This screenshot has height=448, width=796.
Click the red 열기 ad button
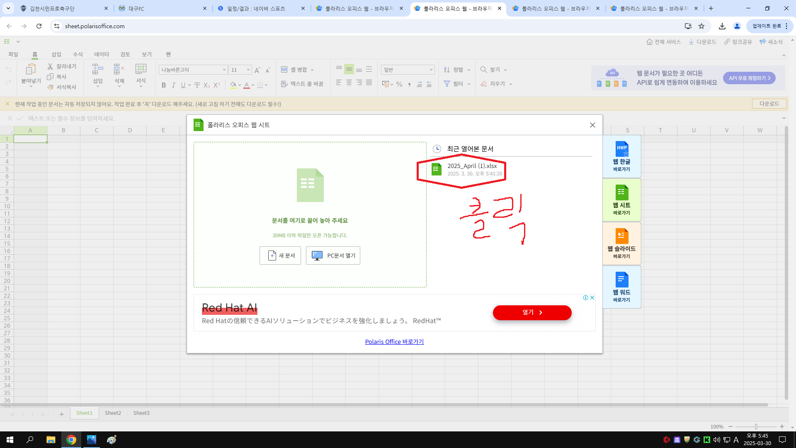(x=532, y=312)
